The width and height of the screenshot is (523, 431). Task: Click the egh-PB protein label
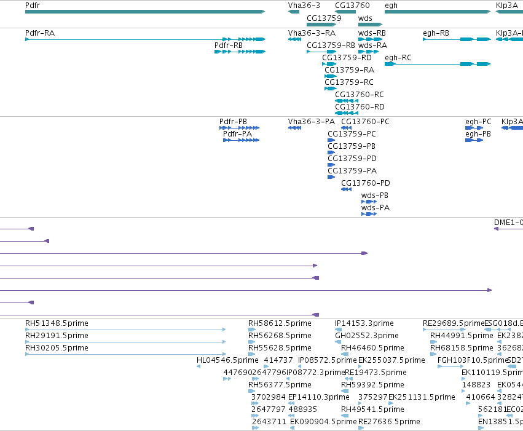(478, 134)
